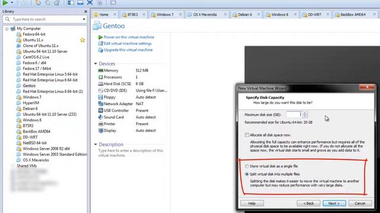
Task: Close the Library panel with its X
Action: [85, 11]
